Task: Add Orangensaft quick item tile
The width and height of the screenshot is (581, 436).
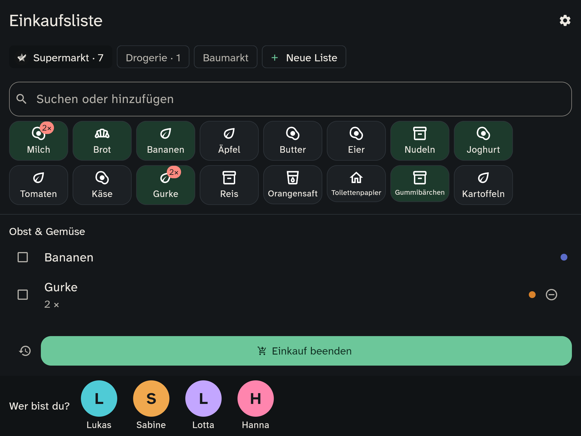Action: 292,185
